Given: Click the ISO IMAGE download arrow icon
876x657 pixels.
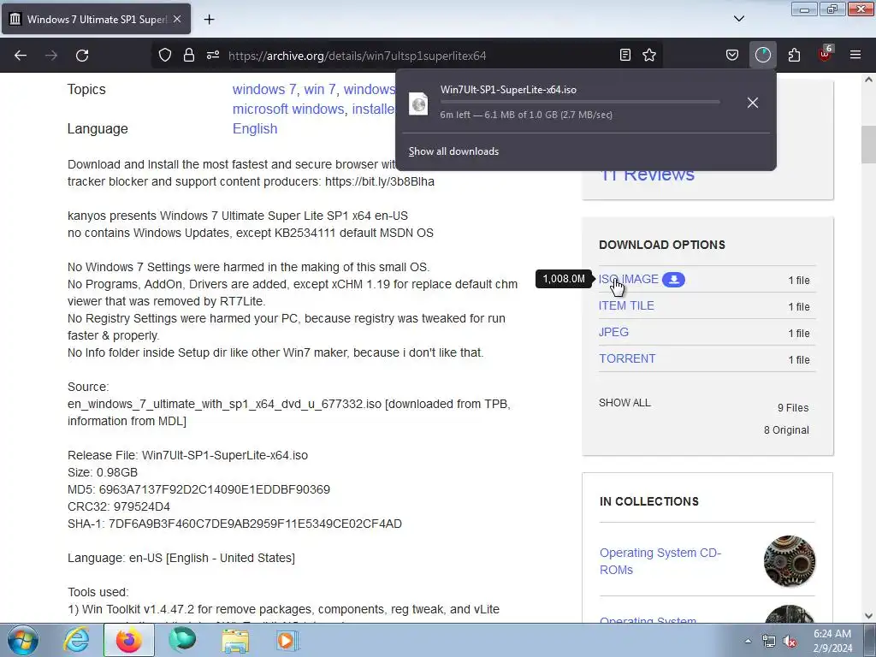Looking at the screenshot, I should click(x=674, y=280).
